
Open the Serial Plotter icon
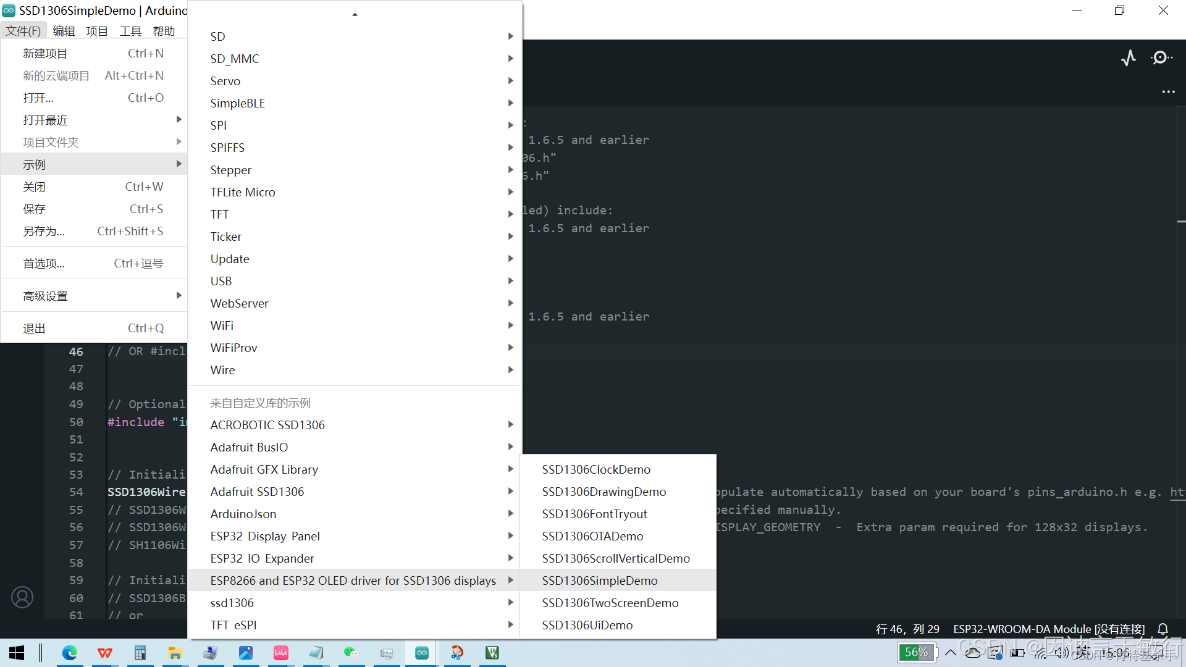pyautogui.click(x=1129, y=58)
